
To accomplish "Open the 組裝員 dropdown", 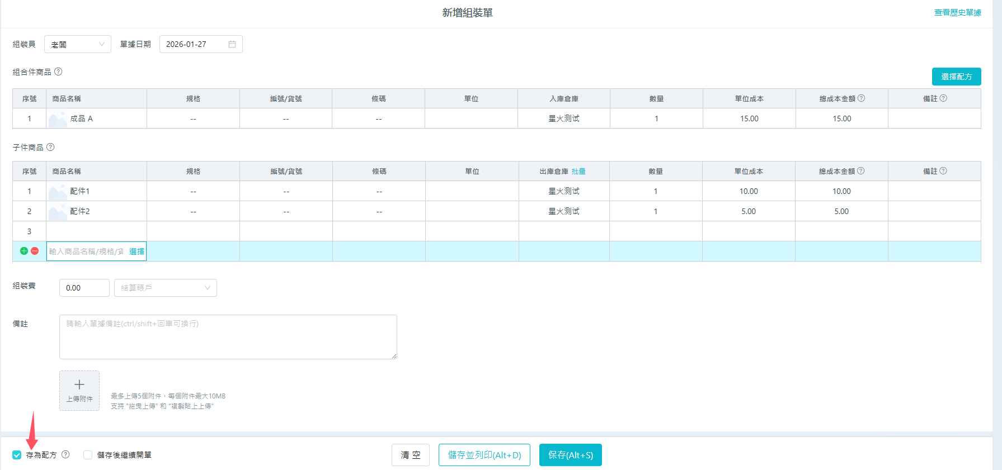I will (x=77, y=44).
